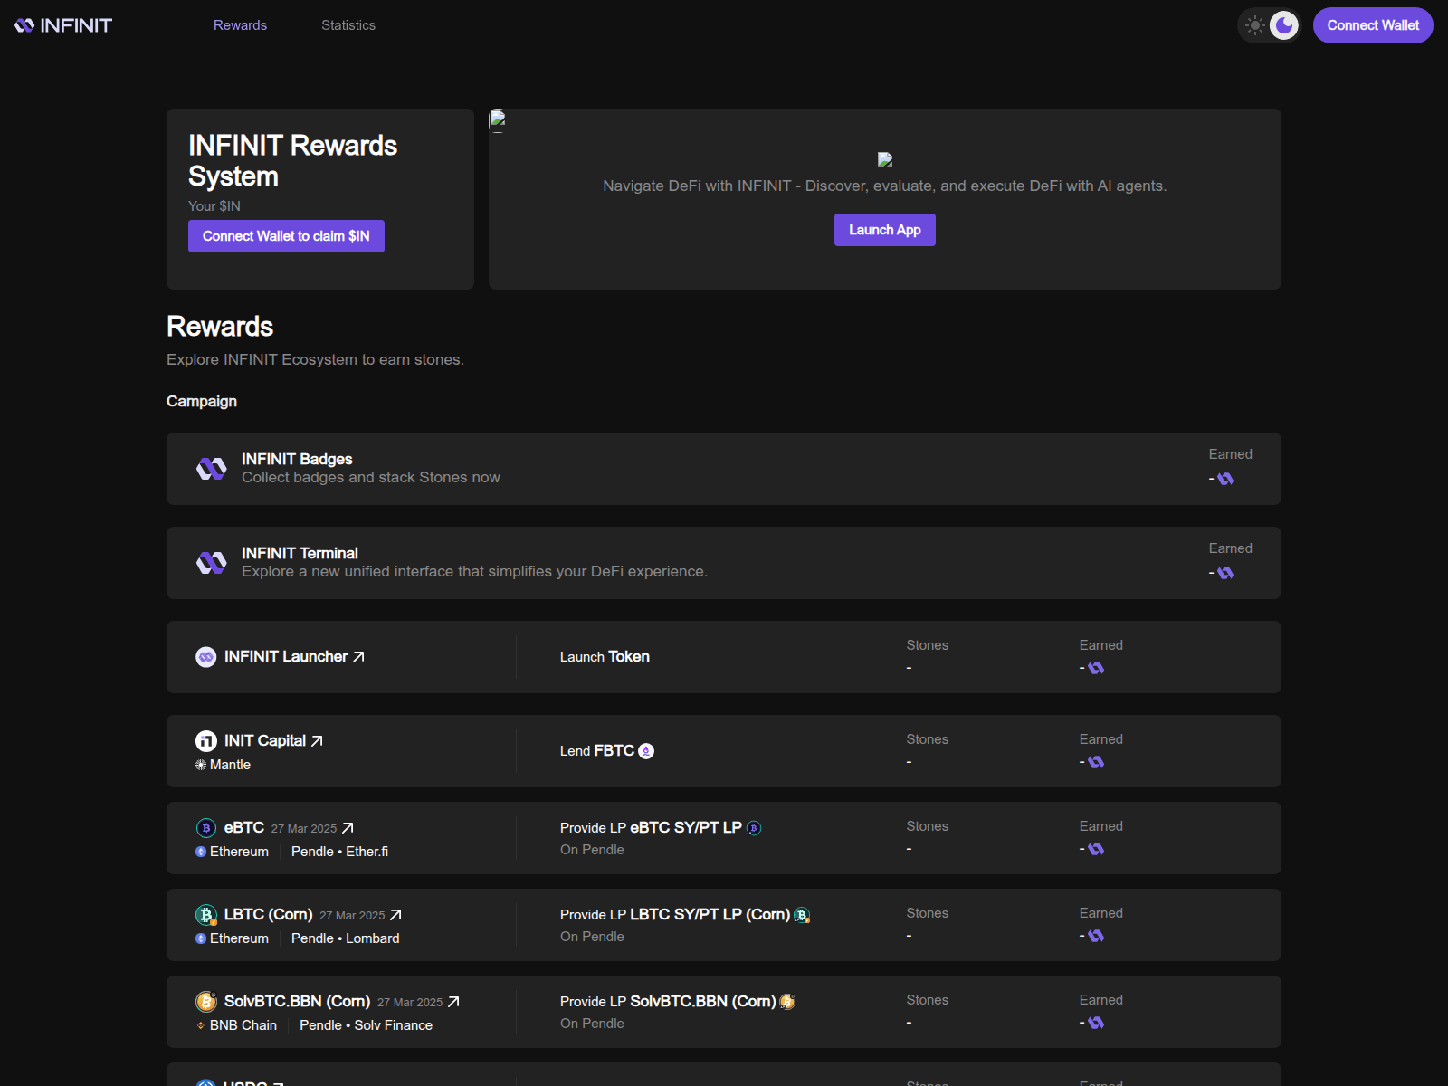Image resolution: width=1448 pixels, height=1086 pixels.
Task: Open INFINIT Launcher external link arrow
Action: [358, 657]
